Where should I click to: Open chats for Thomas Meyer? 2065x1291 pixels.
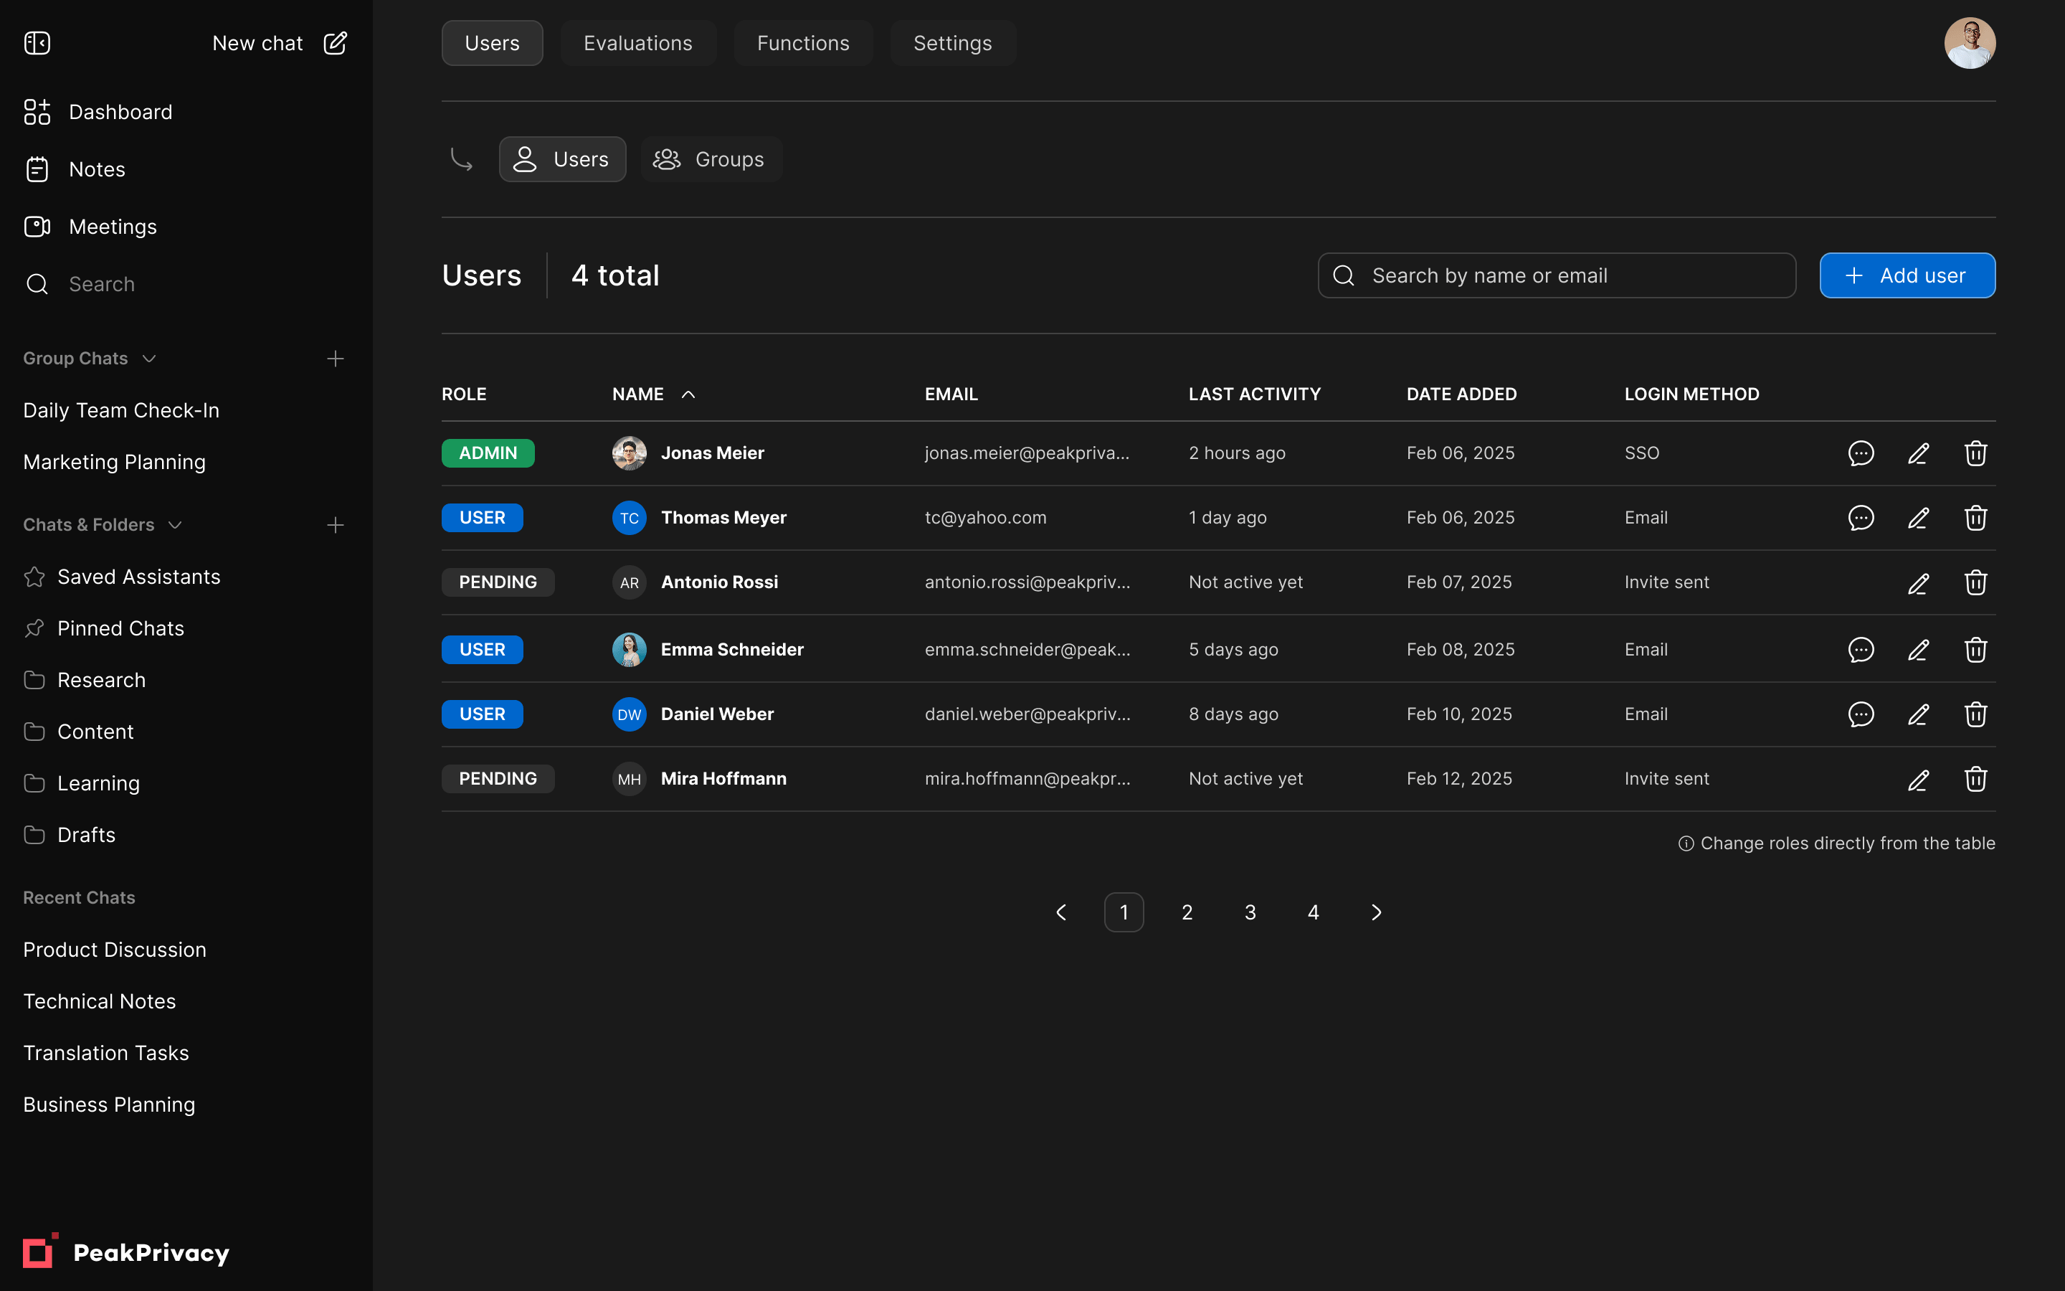1861,519
